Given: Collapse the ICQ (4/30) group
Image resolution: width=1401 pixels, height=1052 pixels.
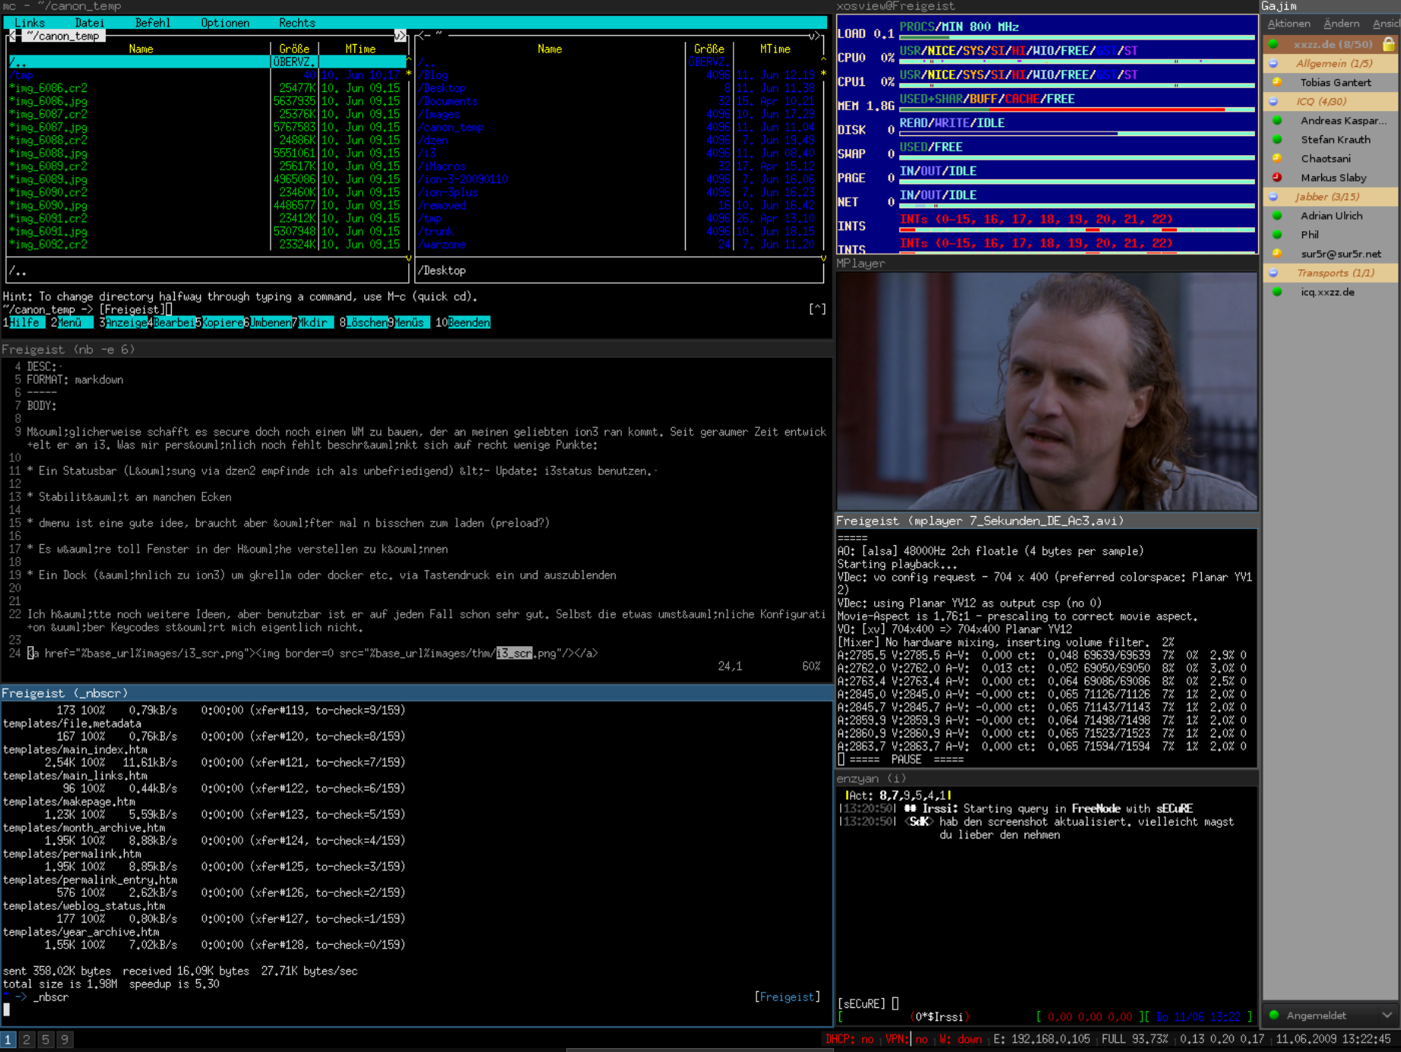Looking at the screenshot, I should [x=1273, y=101].
